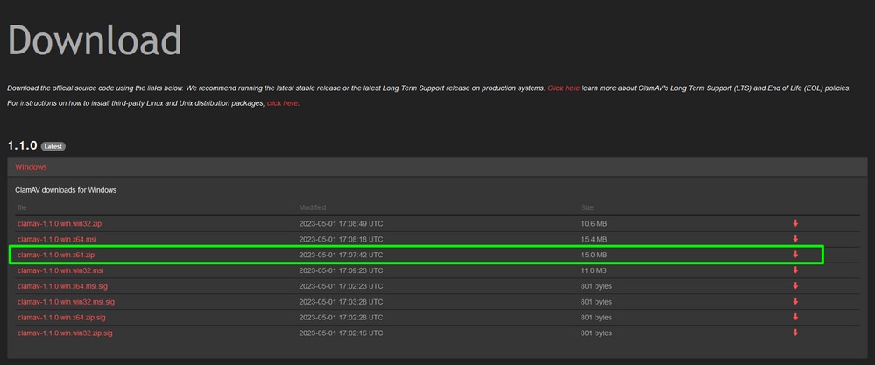This screenshot has height=365, width=875.
Task: Click download arrow for clamav-1.1.0.win.win32.zip.sig
Action: click(x=795, y=333)
